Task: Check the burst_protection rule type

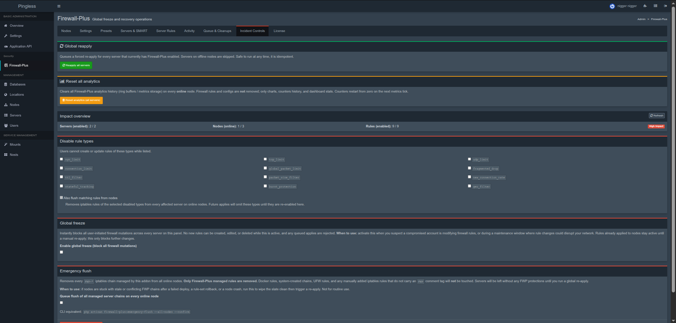Action: coord(265,186)
